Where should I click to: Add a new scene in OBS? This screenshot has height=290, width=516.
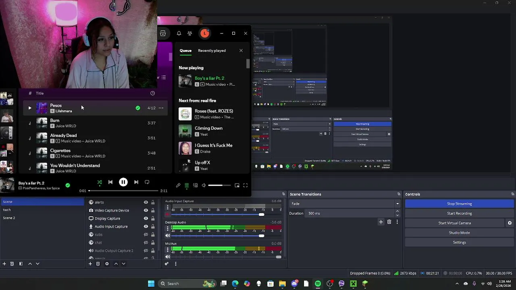coord(4,264)
